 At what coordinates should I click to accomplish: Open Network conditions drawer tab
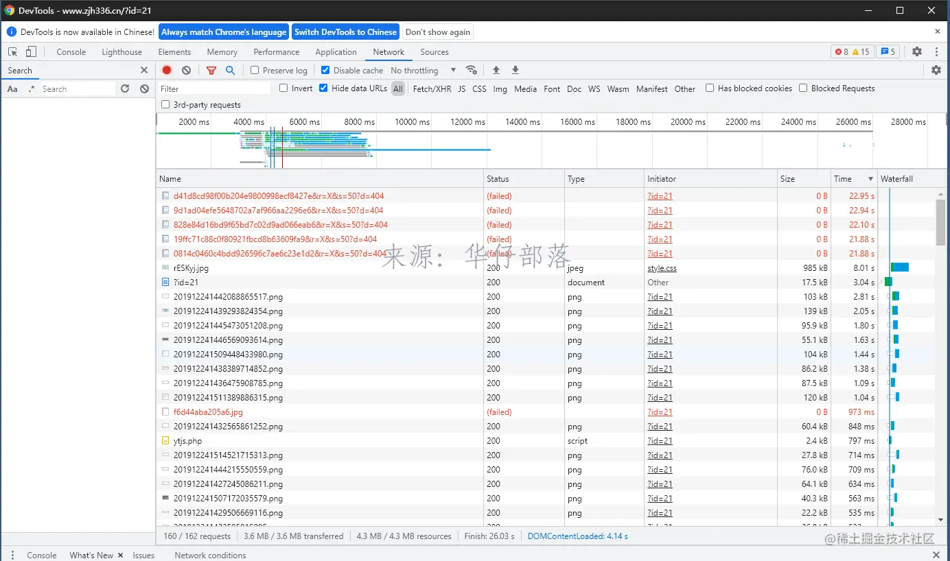coord(210,556)
